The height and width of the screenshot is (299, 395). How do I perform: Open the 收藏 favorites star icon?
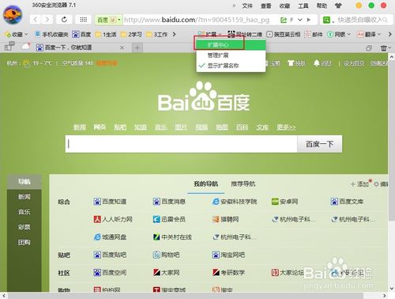(8, 34)
